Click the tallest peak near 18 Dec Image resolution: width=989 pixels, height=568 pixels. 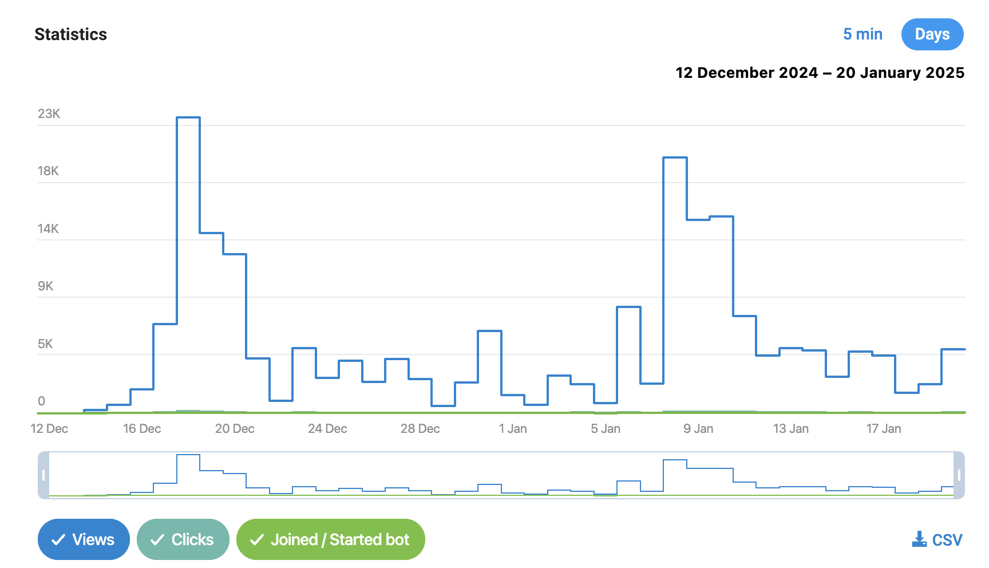(188, 117)
